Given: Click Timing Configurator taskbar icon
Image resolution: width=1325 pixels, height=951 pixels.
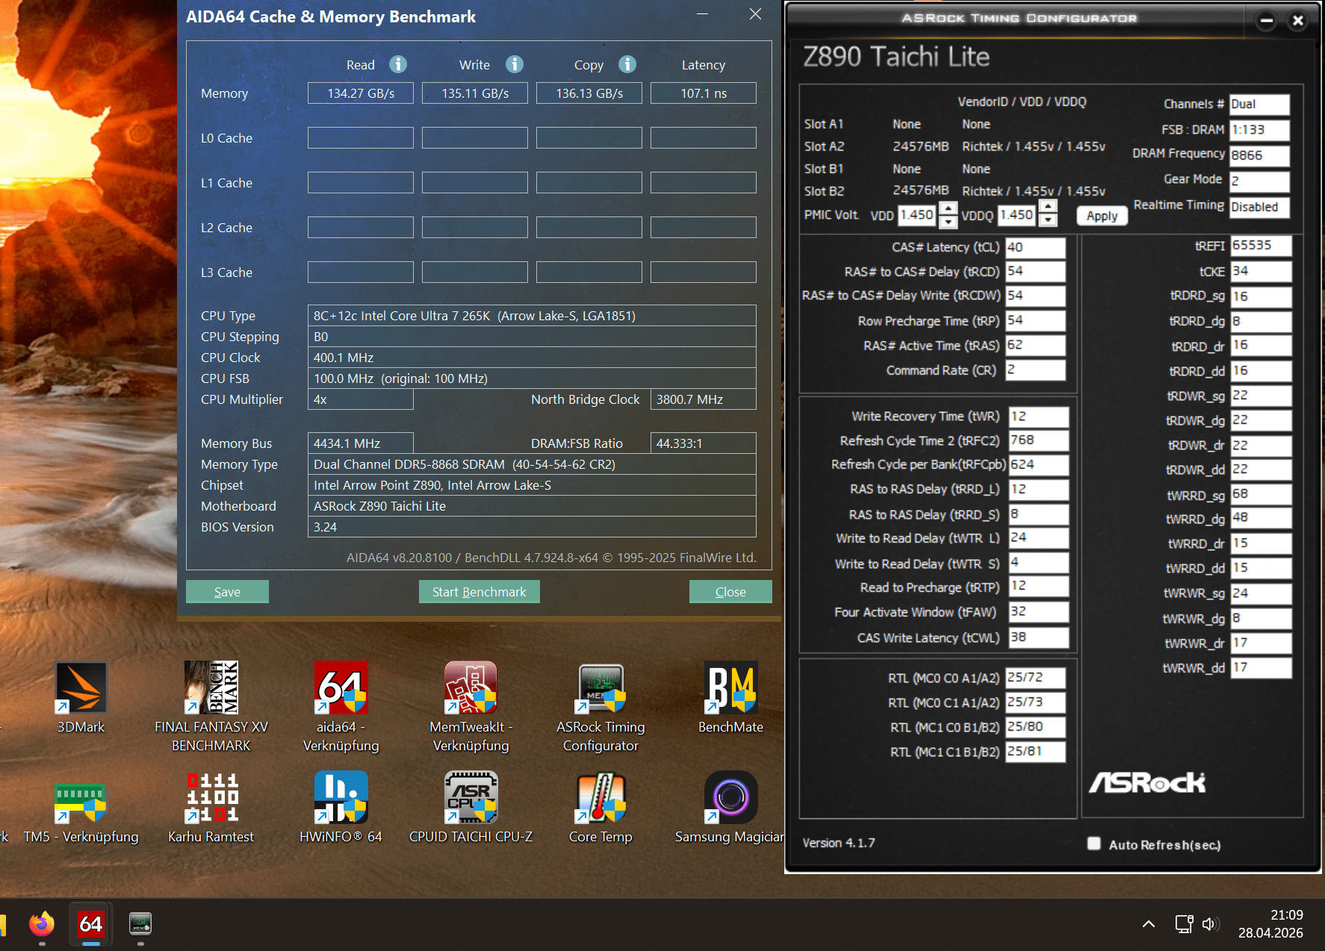Looking at the screenshot, I should pyautogui.click(x=140, y=924).
